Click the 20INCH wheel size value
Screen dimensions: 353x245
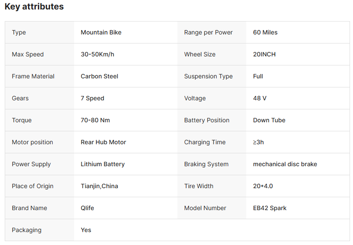point(264,54)
